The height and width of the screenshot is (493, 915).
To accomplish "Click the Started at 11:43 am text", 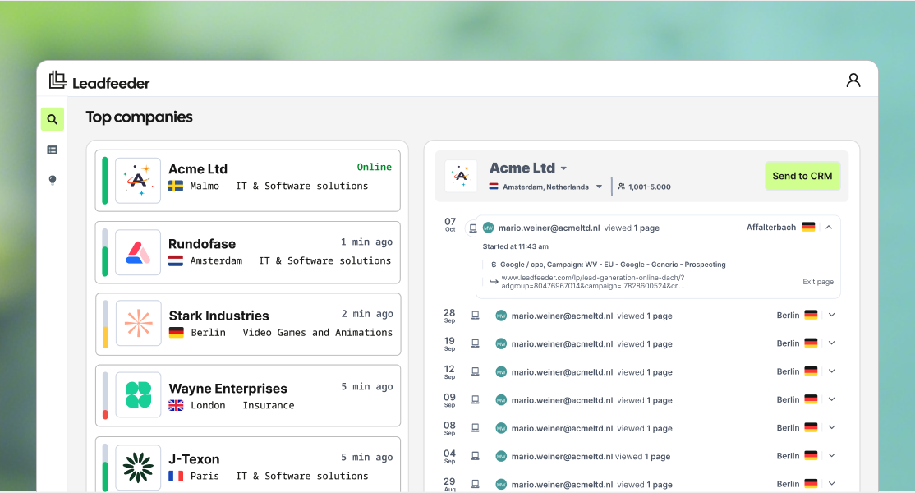I will pyautogui.click(x=515, y=246).
